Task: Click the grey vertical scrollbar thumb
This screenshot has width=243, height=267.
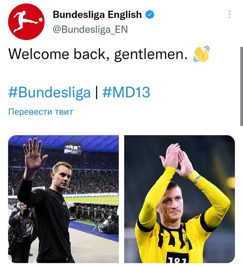Action: (241, 86)
